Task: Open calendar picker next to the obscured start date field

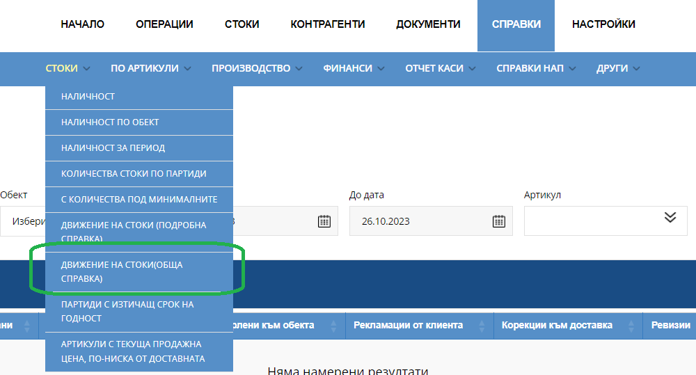Action: (x=324, y=221)
